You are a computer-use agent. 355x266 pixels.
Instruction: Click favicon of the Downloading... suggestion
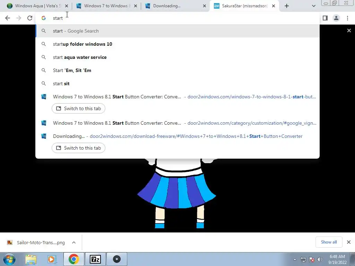[x=44, y=136]
